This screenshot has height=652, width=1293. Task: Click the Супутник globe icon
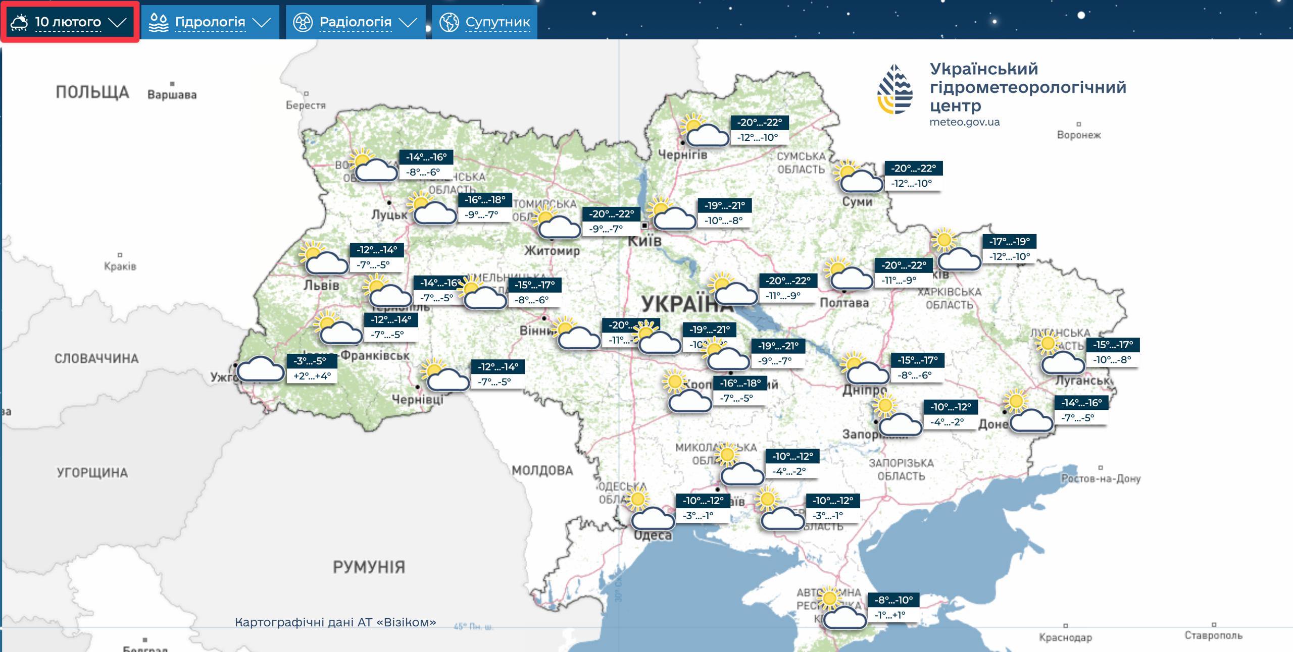tap(449, 22)
